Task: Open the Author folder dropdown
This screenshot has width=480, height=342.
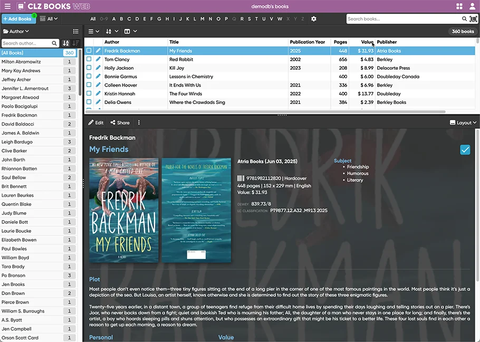Action: coord(16,31)
